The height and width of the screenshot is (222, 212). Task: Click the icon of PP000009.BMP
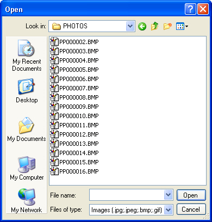click(x=54, y=107)
